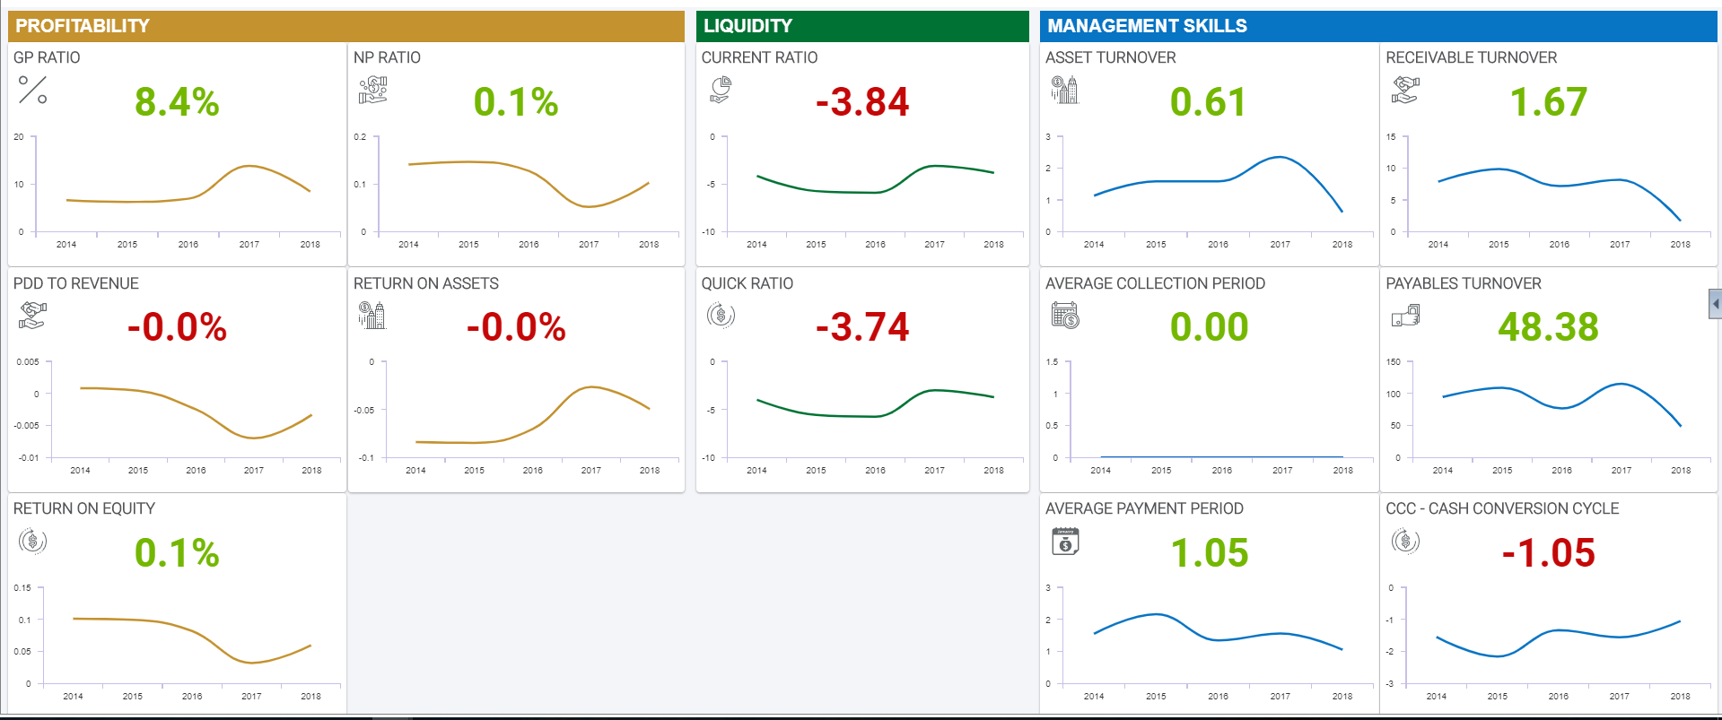Screen dimensions: 1722x720
Task: Click the RECEIVABLE TURNOVER card title
Action: pyautogui.click(x=1471, y=57)
